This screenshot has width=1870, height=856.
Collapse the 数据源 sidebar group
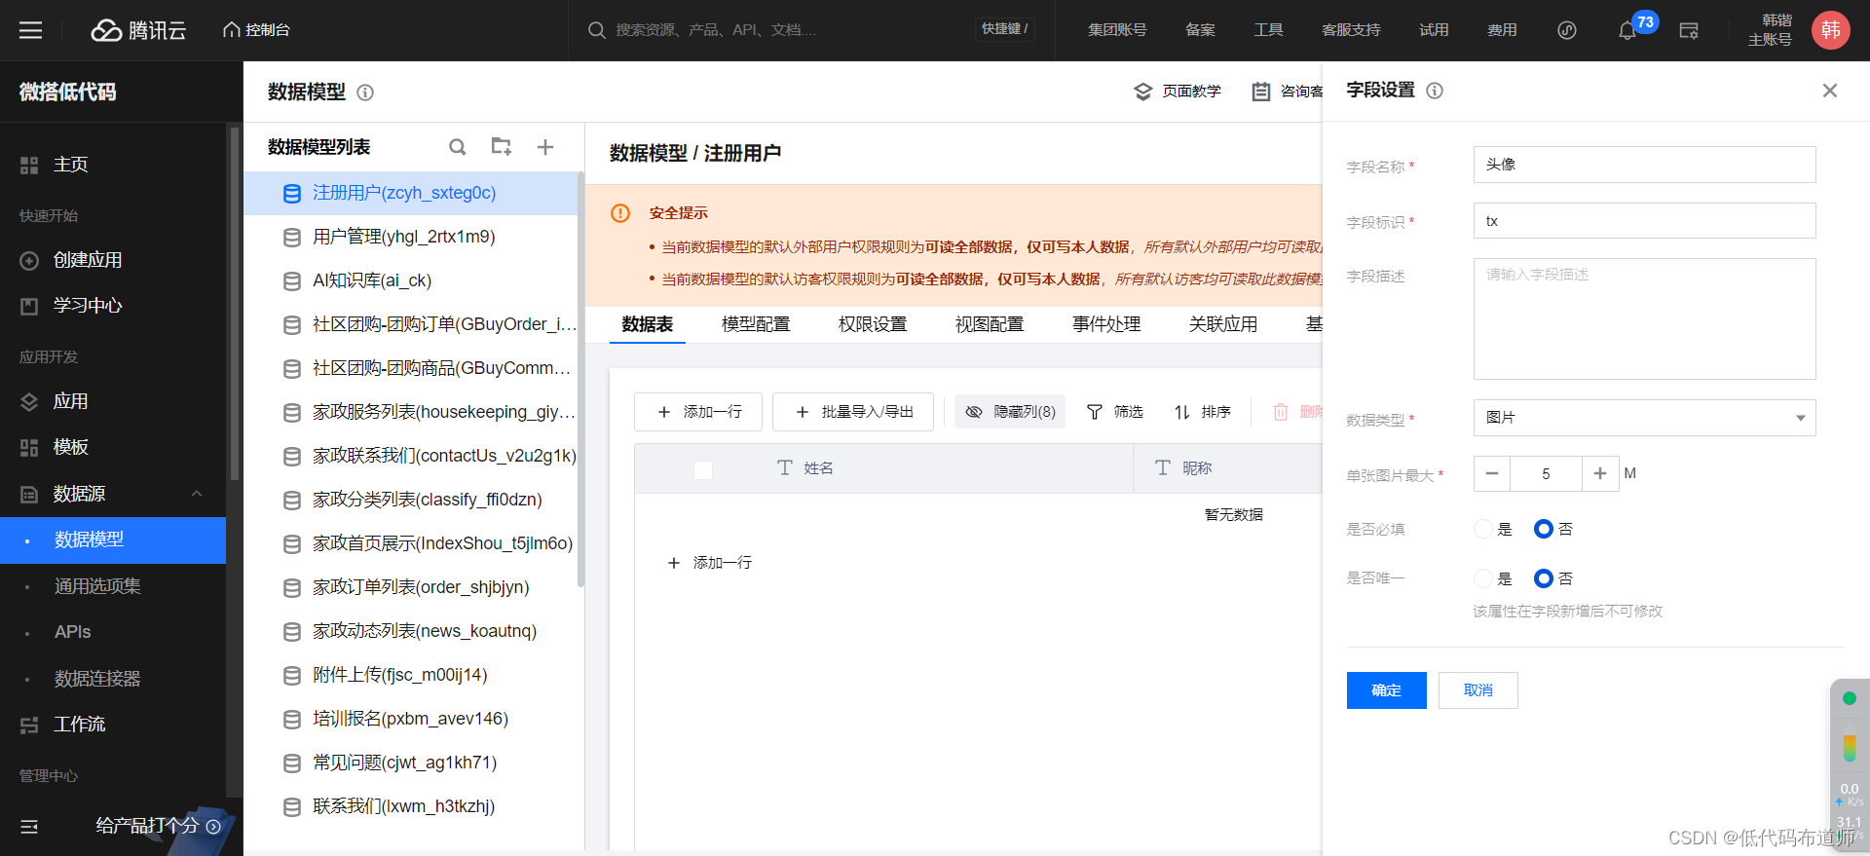click(197, 494)
